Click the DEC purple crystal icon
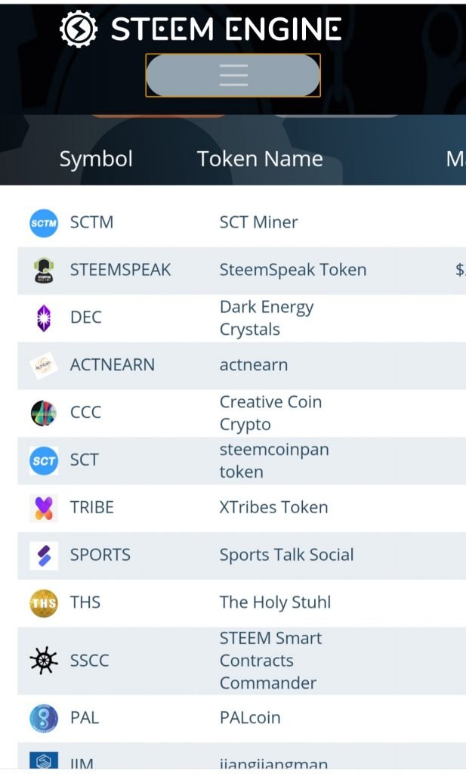The height and width of the screenshot is (774, 466). click(x=44, y=318)
